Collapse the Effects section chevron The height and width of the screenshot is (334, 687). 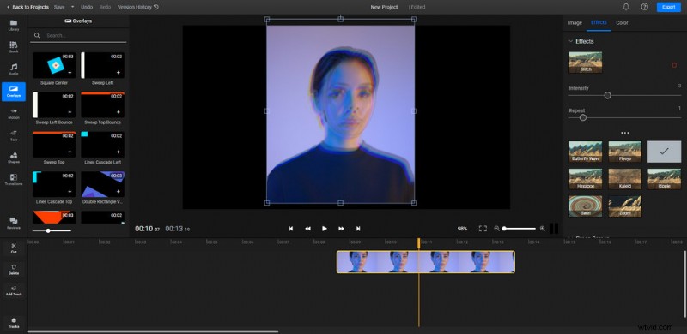(570, 41)
